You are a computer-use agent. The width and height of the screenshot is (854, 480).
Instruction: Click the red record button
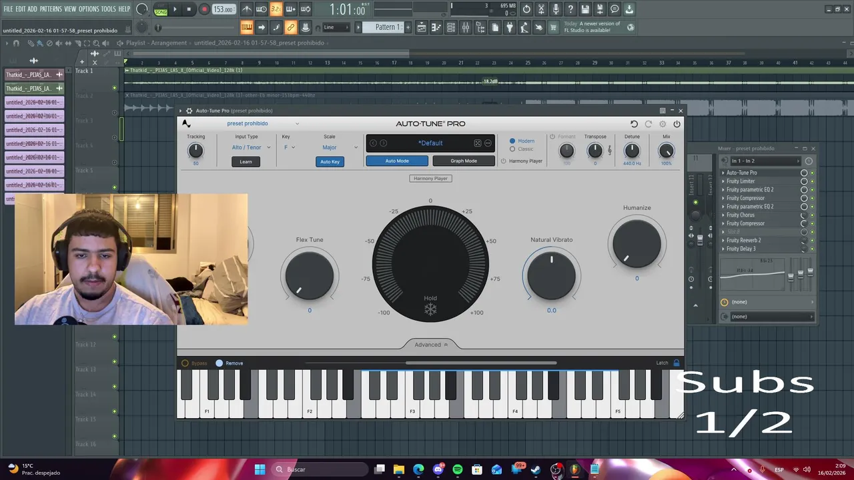point(204,9)
